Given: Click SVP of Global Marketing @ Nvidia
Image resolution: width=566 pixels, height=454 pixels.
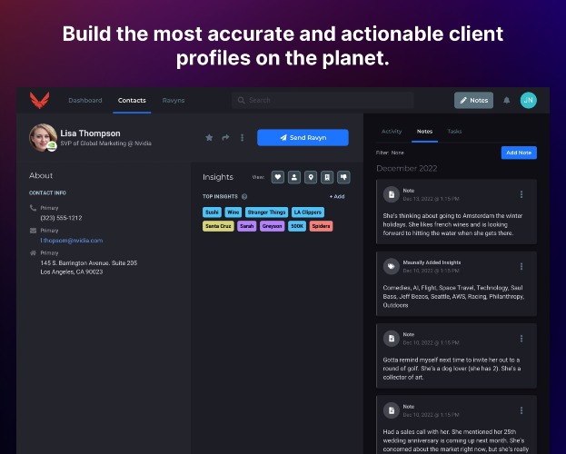Looking at the screenshot, I should click(x=105, y=143).
